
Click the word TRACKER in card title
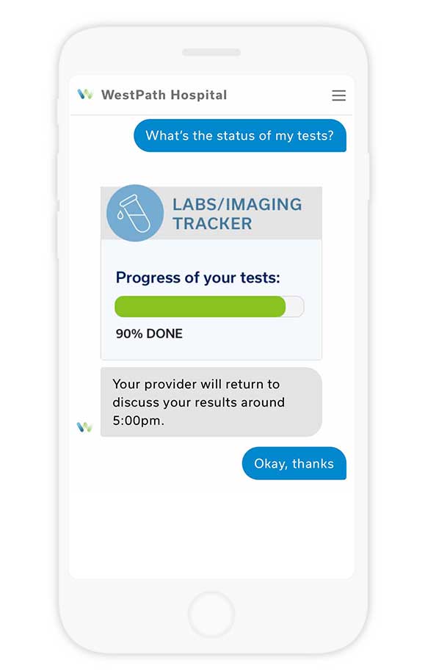pyautogui.click(x=212, y=223)
